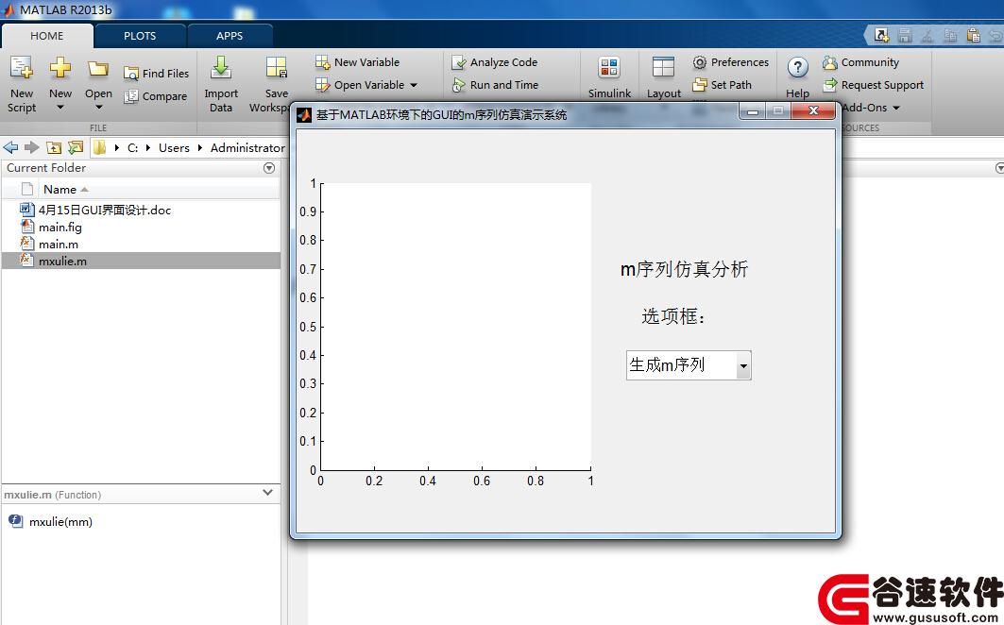The height and width of the screenshot is (625, 1004).
Task: Expand the arrow before Administrator in path
Action: [x=200, y=148]
